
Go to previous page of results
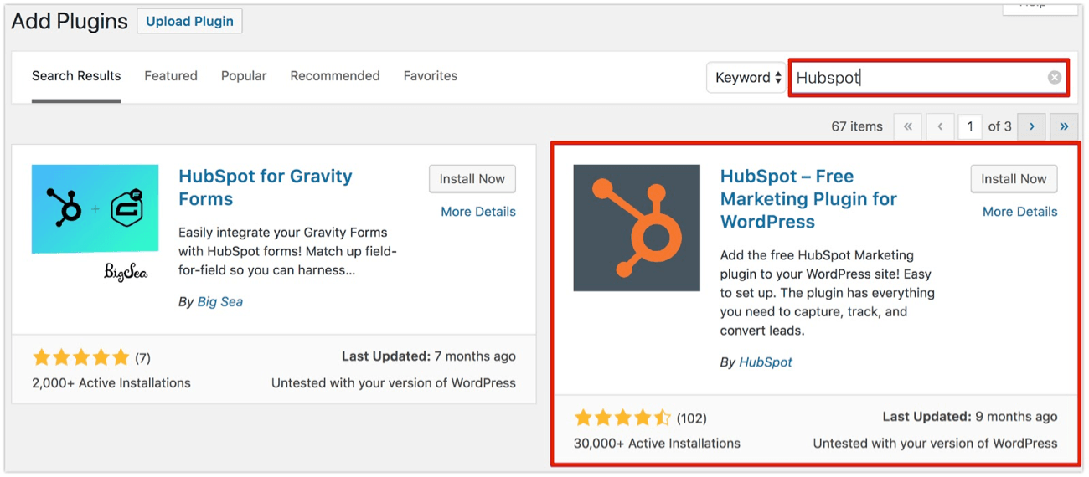(x=940, y=126)
